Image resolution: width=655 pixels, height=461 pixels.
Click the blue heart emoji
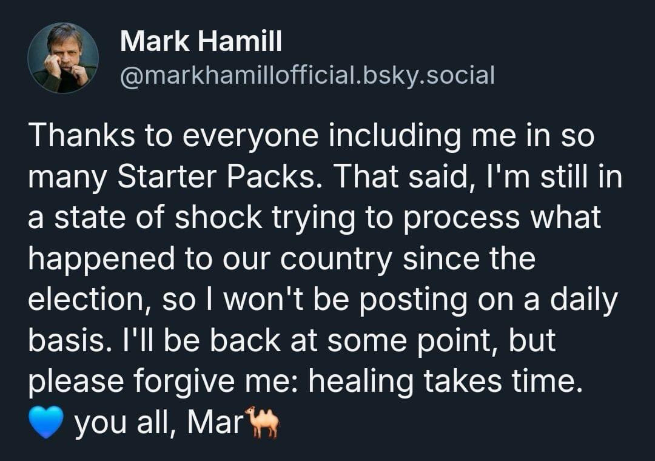click(x=46, y=422)
